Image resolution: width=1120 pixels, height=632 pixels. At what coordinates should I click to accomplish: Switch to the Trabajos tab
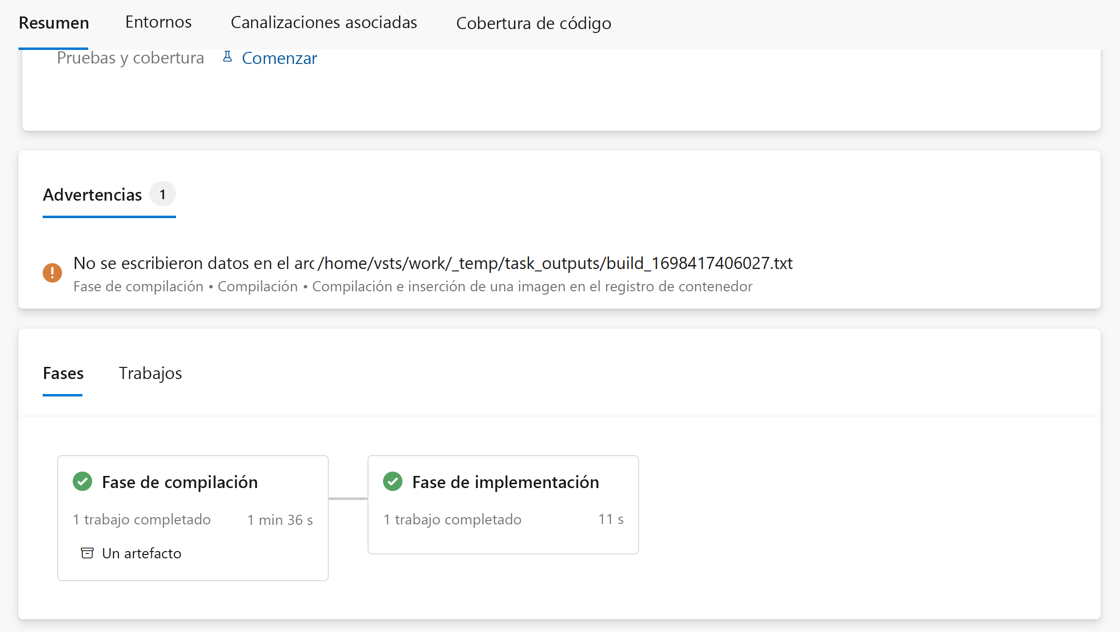(150, 373)
